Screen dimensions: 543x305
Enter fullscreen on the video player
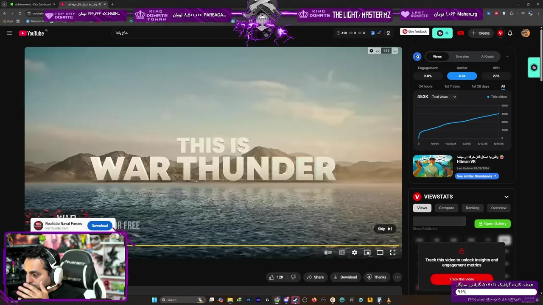(x=392, y=252)
